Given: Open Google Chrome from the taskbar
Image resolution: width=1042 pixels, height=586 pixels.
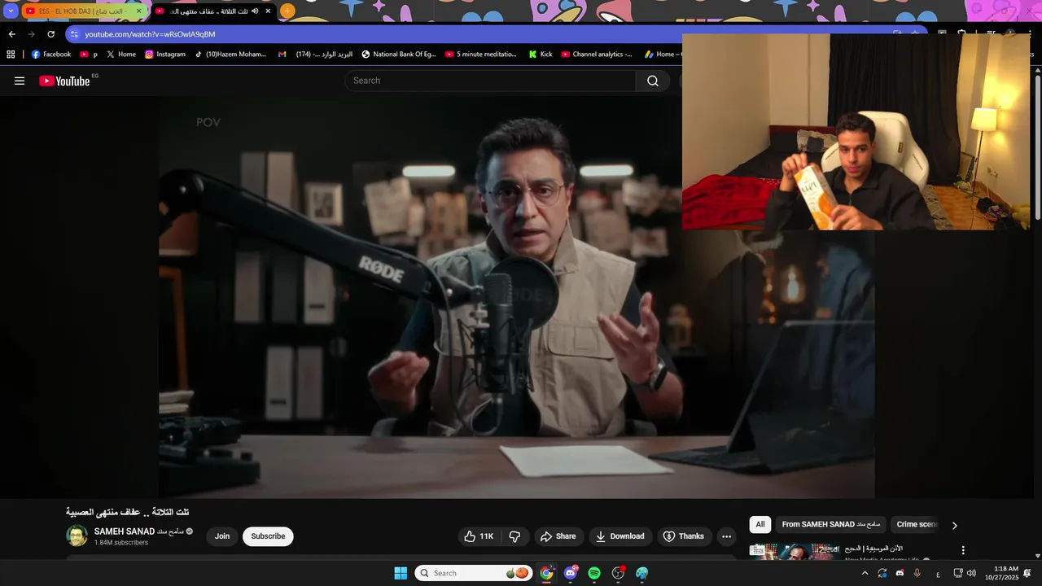Looking at the screenshot, I should tap(546, 573).
